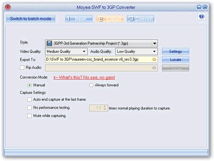This screenshot has height=161, width=214.
Task: Go to step 1 Input tab
Action: 79,19
